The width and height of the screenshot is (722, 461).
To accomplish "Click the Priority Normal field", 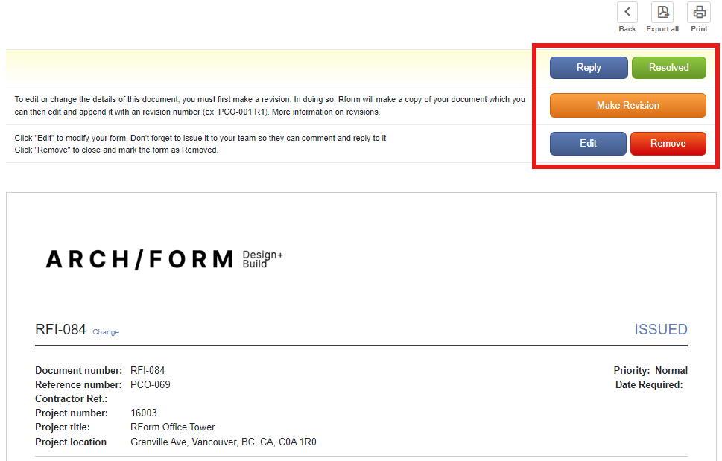I will [x=650, y=370].
